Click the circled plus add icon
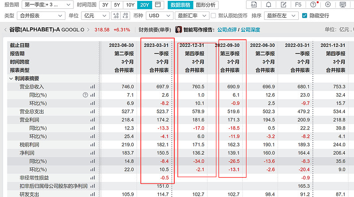The width and height of the screenshot is (354, 197). (x=327, y=5)
